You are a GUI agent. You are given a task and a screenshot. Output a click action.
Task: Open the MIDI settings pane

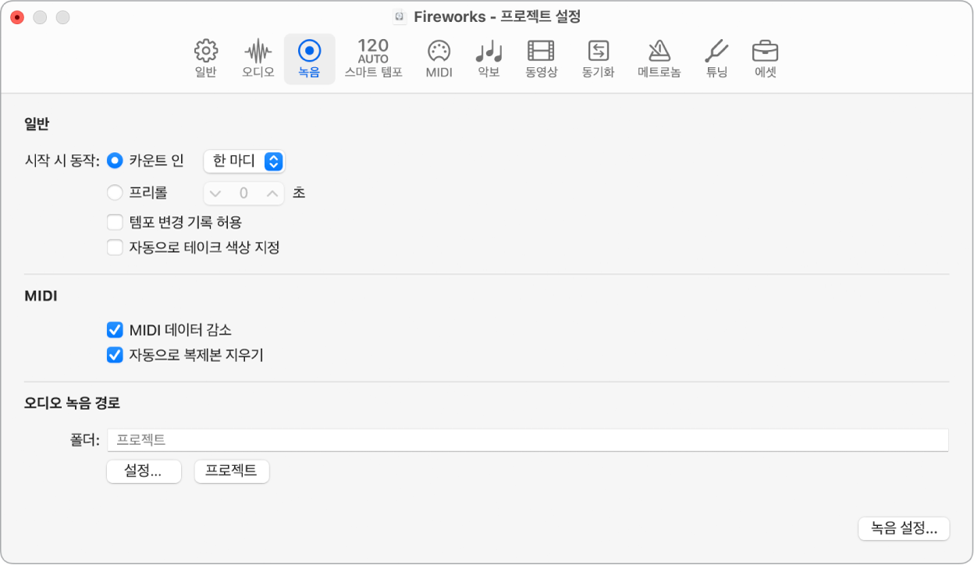coord(439,59)
